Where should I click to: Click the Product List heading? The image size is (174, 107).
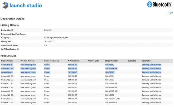click(8, 56)
